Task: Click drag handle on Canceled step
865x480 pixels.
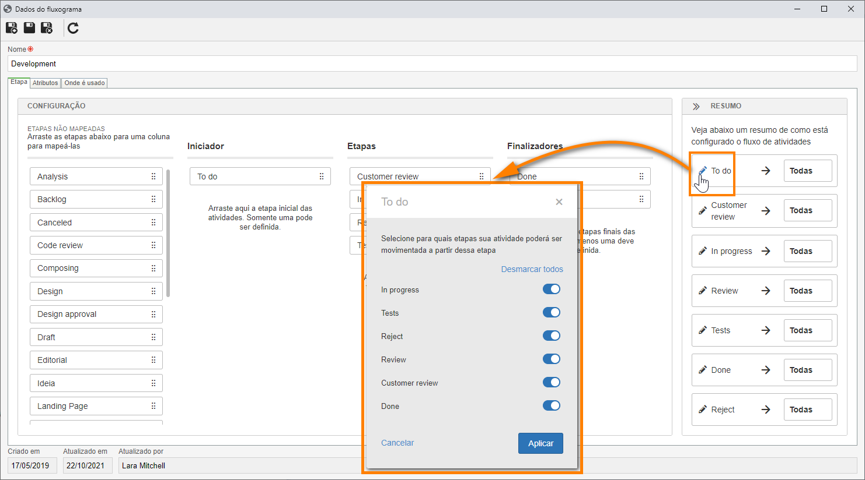Action: point(154,223)
